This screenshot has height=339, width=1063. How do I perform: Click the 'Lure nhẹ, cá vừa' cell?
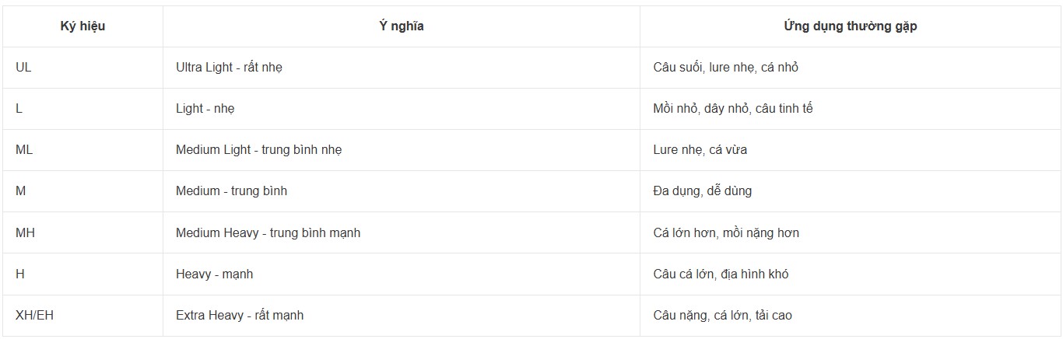coord(851,150)
